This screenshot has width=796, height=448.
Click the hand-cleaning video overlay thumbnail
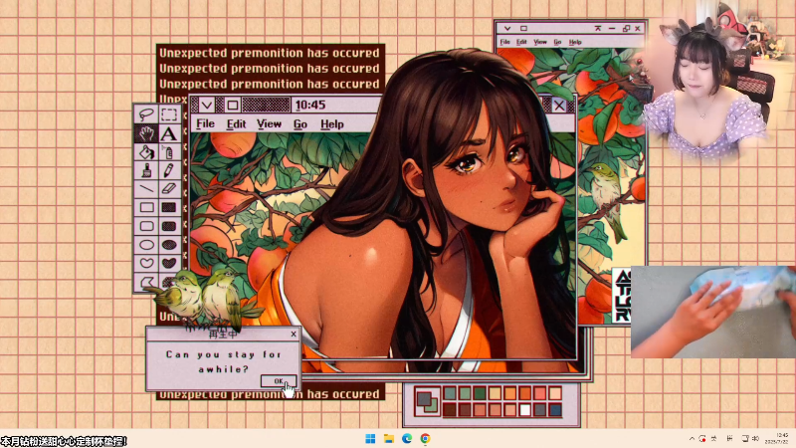712,312
